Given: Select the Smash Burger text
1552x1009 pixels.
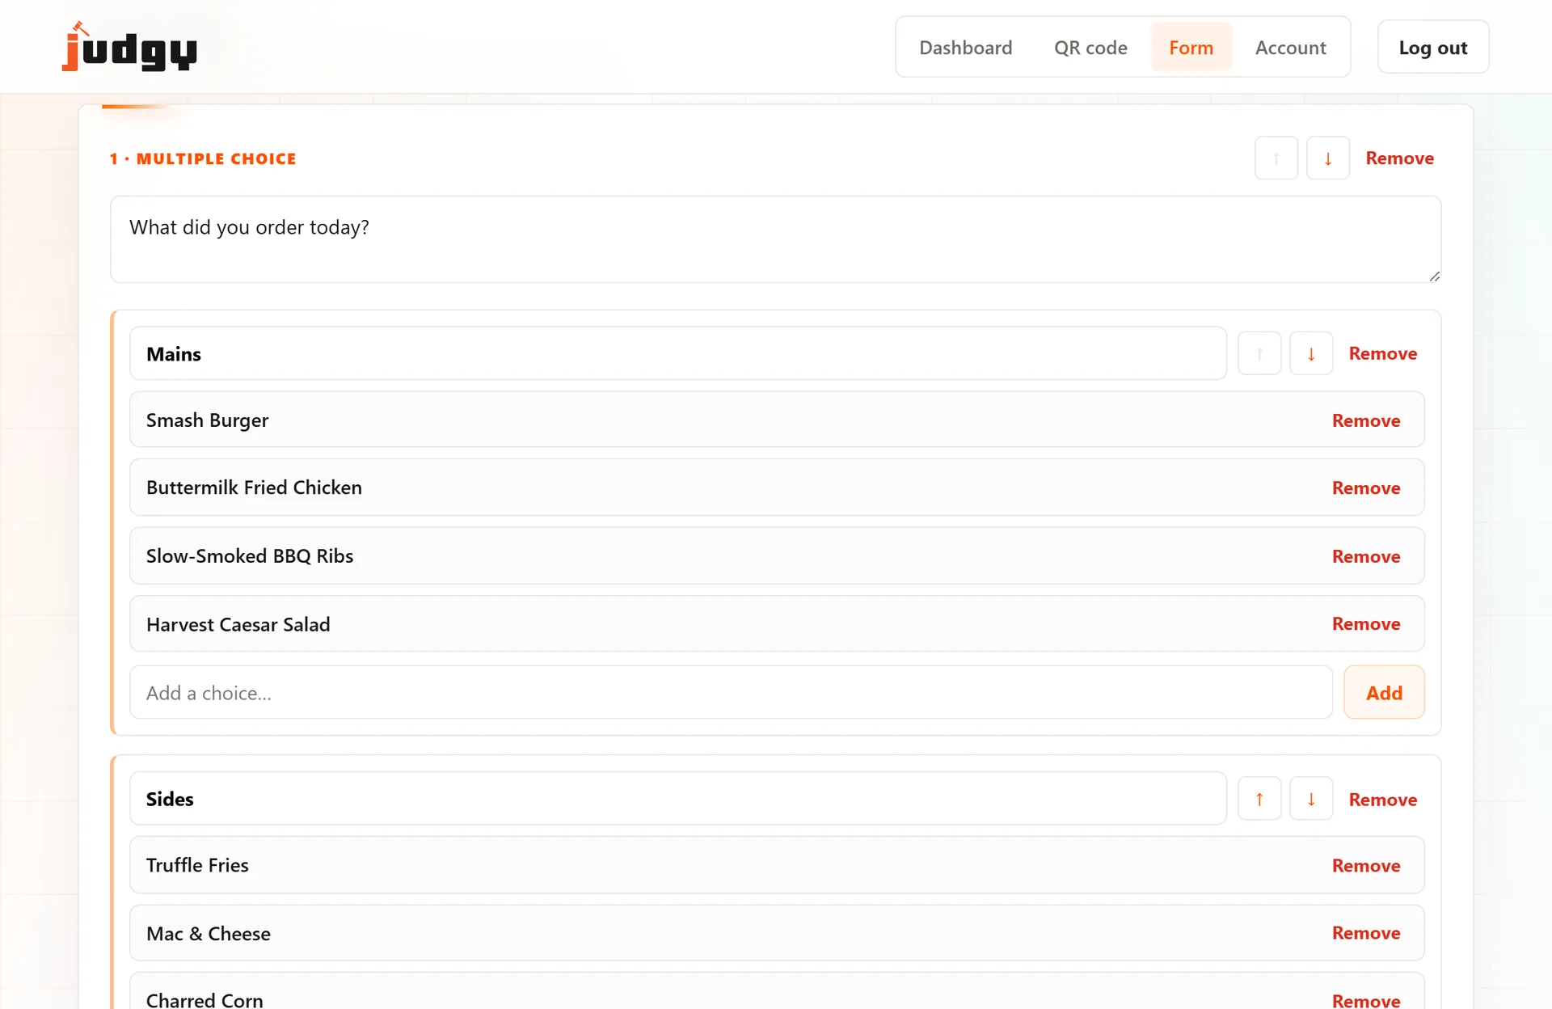Looking at the screenshot, I should pos(207,420).
